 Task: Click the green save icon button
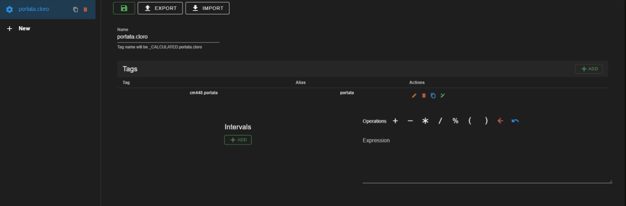[124, 8]
